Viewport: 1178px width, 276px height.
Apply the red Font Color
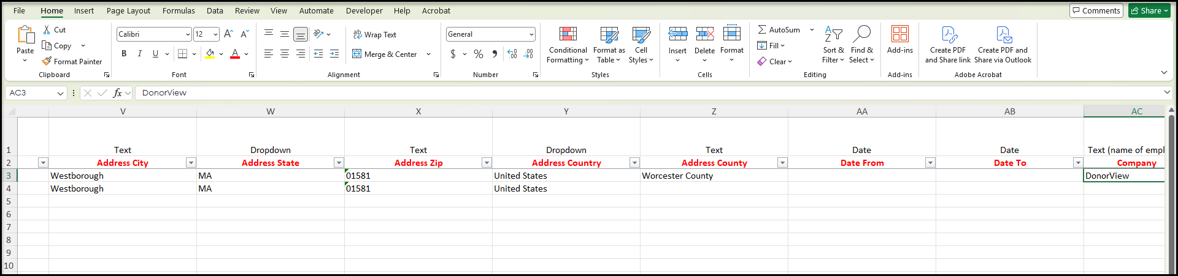coord(235,54)
